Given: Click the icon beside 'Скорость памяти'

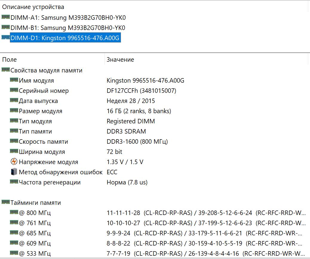Looking at the screenshot, I should point(14,141).
